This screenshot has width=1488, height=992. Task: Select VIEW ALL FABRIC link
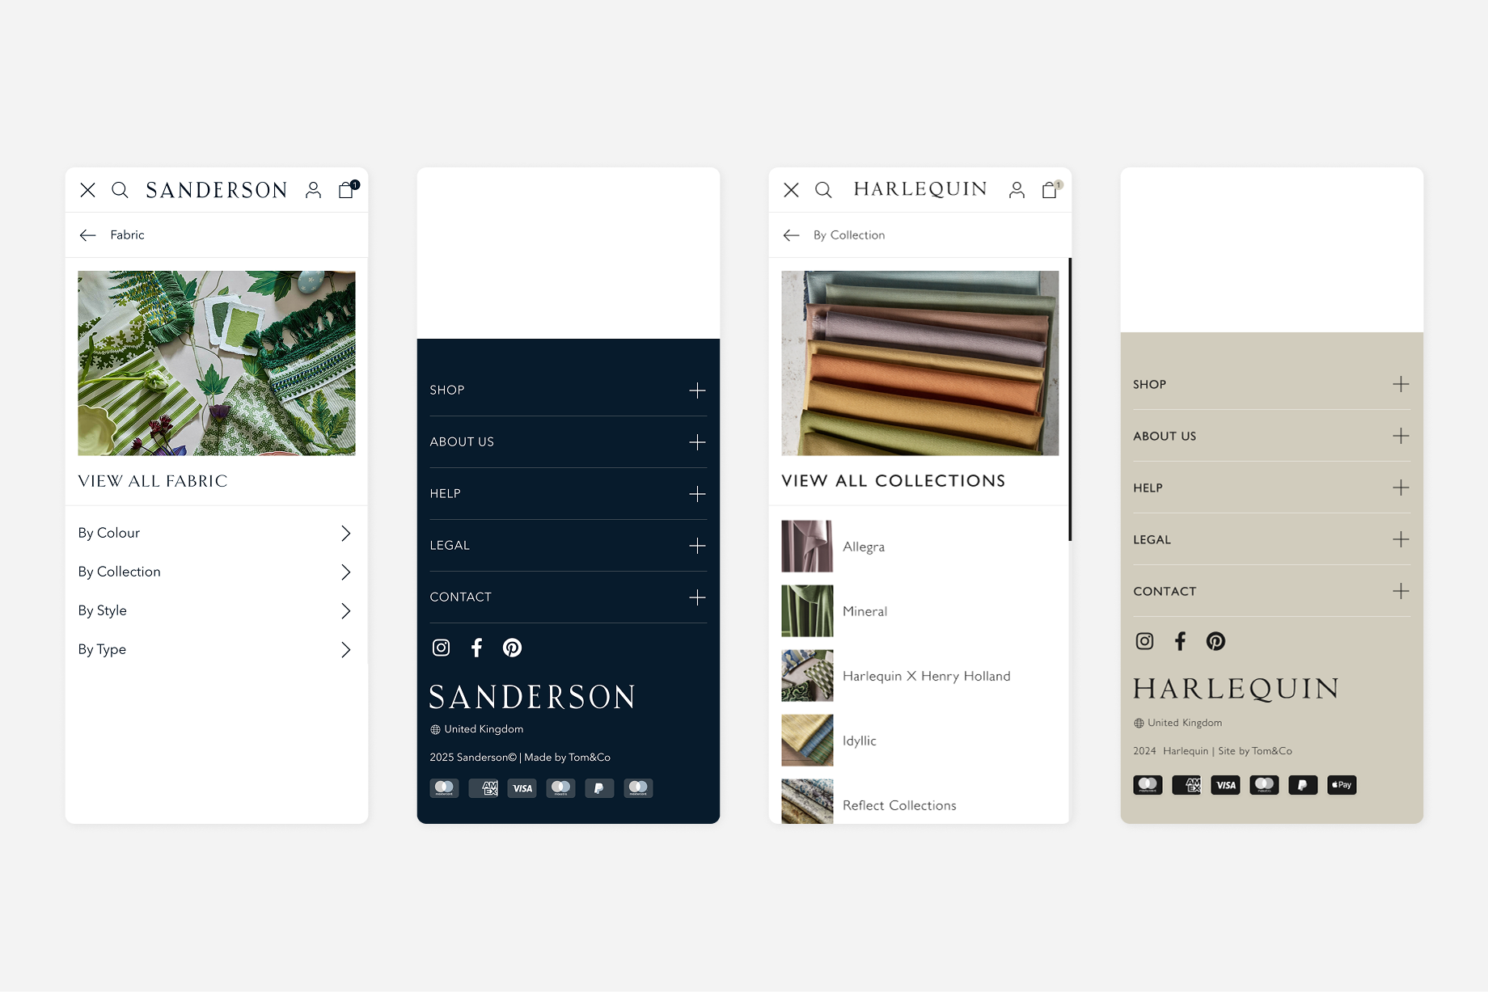pyautogui.click(x=153, y=481)
